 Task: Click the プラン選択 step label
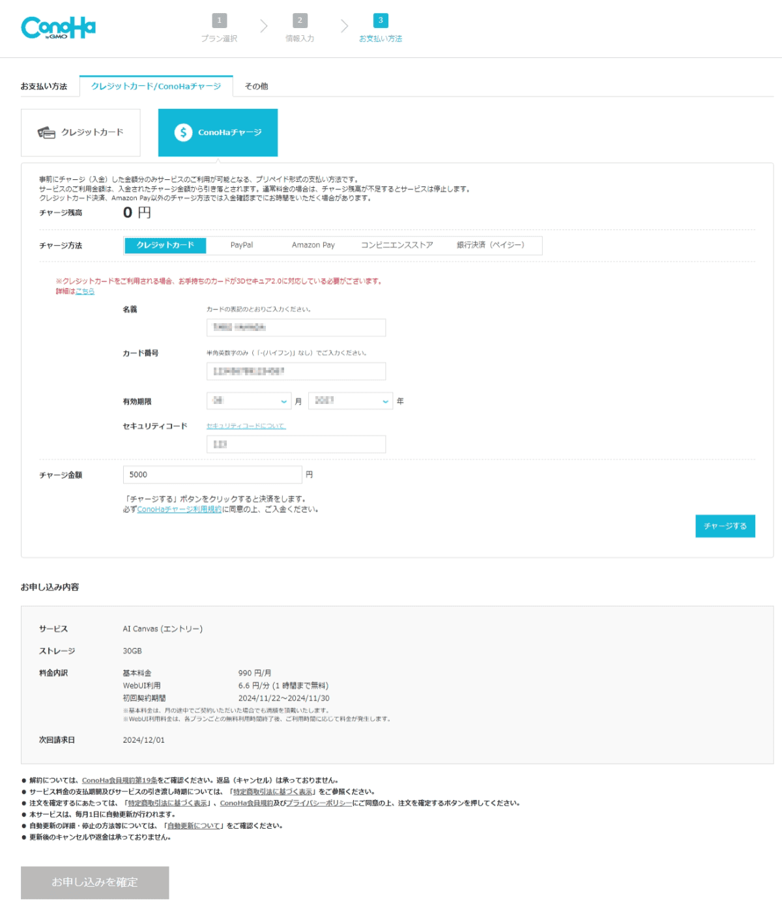click(220, 38)
